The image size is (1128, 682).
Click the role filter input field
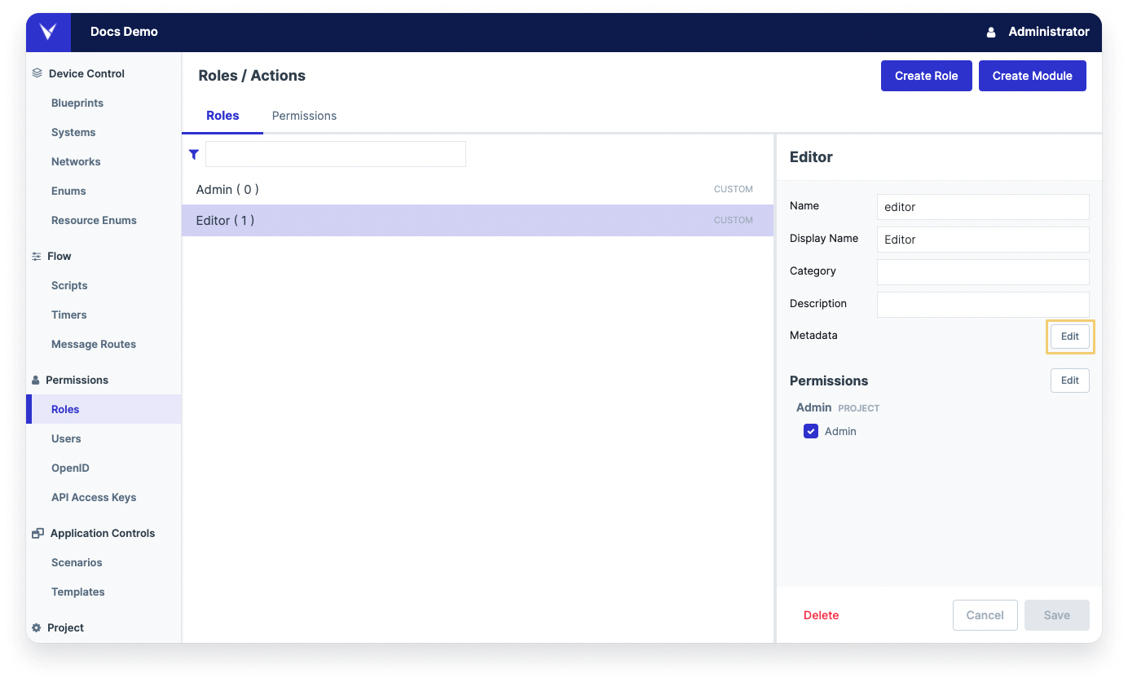tap(336, 154)
